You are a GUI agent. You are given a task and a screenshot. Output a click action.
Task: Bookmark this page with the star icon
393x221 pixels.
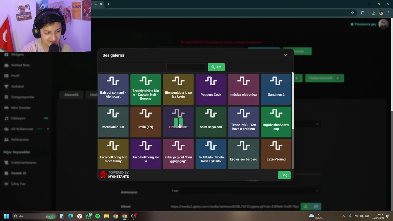click(x=352, y=13)
